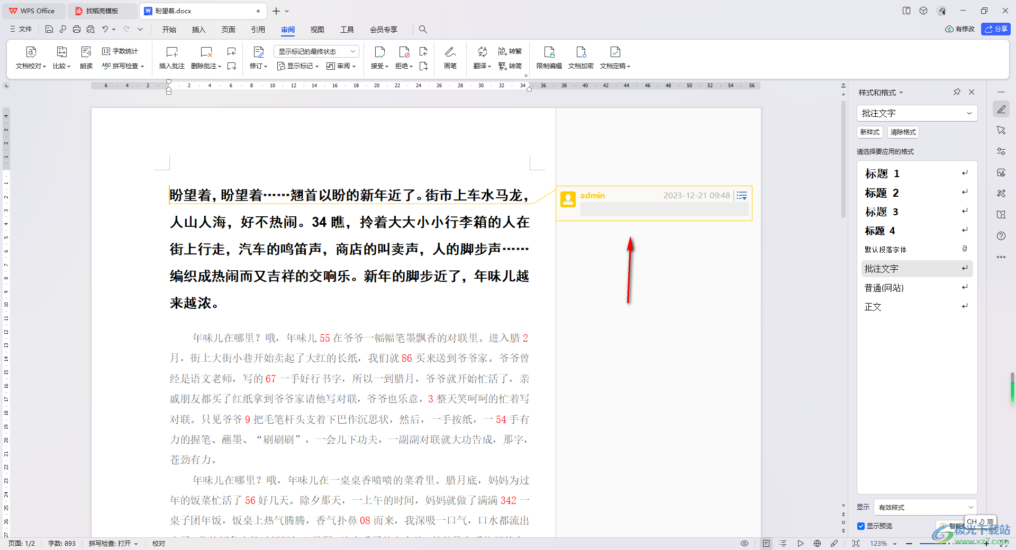
Task: Convert text with 转繁
Action: pyautogui.click(x=510, y=51)
